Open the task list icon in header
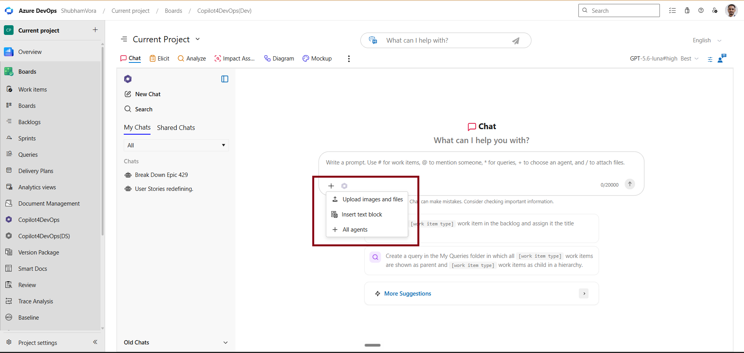744x353 pixels. coord(672,10)
